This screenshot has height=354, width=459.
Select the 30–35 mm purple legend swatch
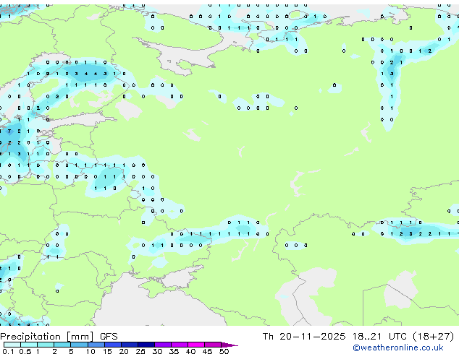tap(162, 345)
